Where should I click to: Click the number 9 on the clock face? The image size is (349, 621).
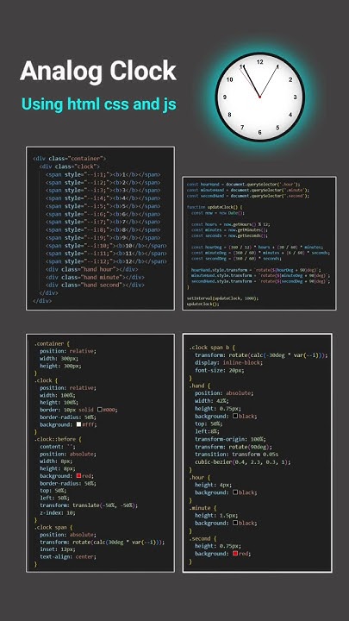[x=225, y=97]
